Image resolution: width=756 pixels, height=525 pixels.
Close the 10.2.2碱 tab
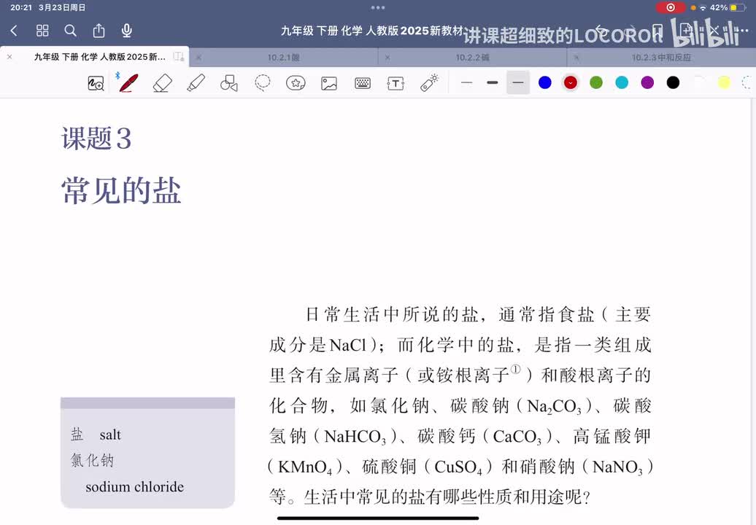coord(387,58)
